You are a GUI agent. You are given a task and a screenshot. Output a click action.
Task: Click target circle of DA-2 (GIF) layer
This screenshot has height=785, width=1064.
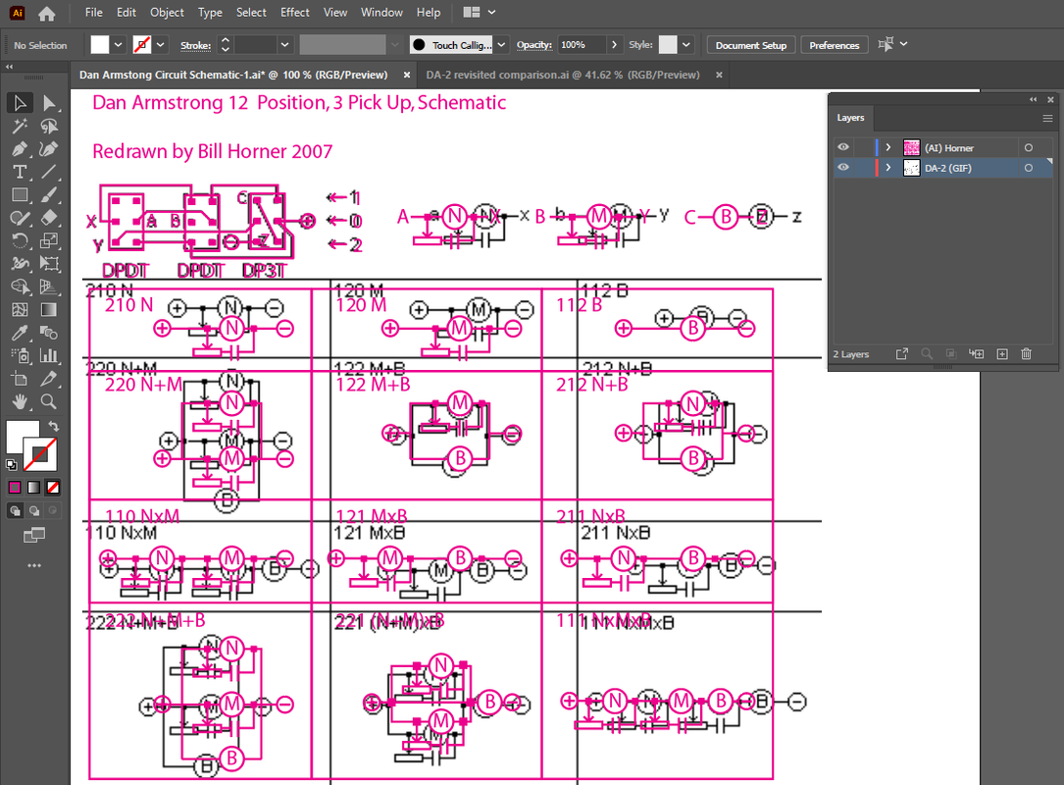tap(1029, 168)
